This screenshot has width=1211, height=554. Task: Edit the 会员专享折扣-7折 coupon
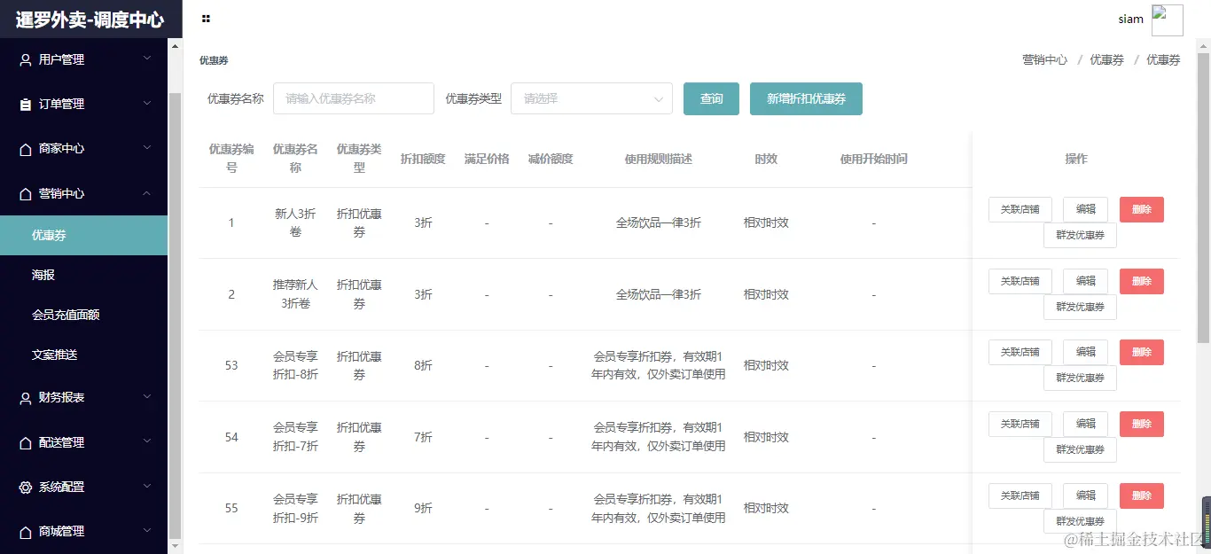point(1085,424)
